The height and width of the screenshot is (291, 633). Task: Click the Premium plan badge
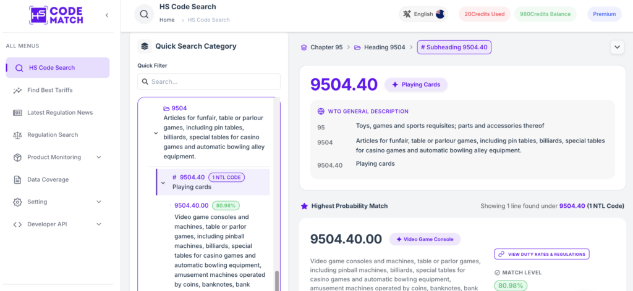[x=605, y=14]
